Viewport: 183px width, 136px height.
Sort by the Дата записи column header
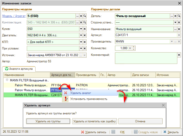tap(143, 75)
